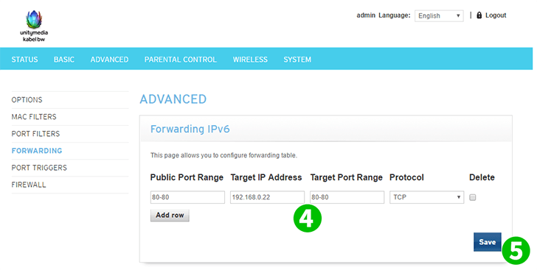Click the Logout link

coord(496,15)
